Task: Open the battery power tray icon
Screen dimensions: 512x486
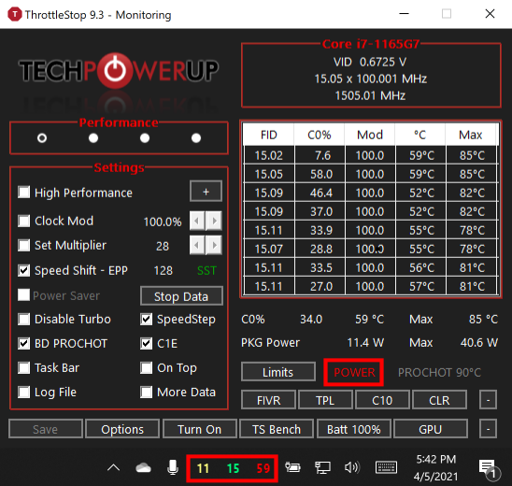Action: click(x=292, y=467)
